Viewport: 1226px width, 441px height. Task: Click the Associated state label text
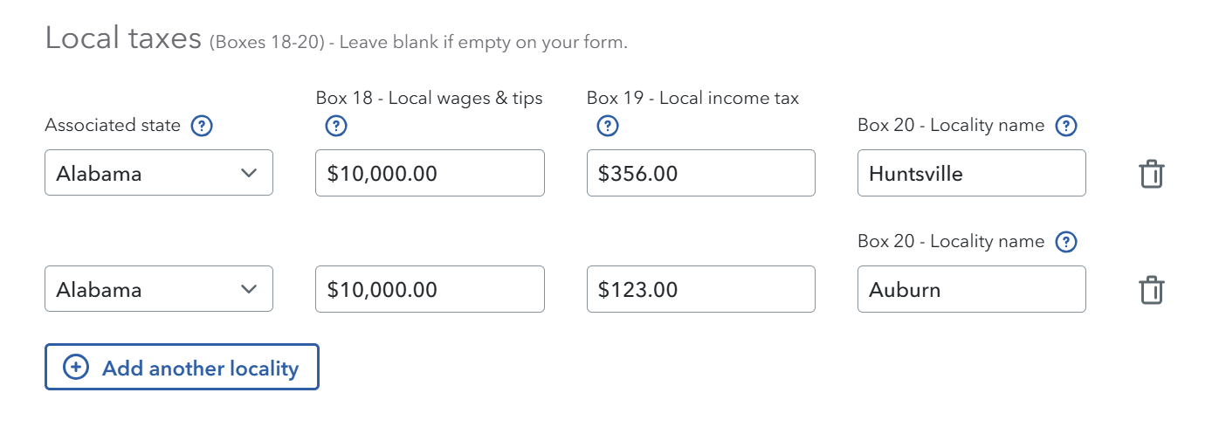(113, 126)
